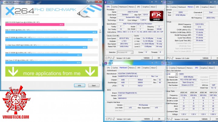Image resolution: width=218 pixels, height=122 pixels.
Task: Click the BIOS brand American Megatrends Inc.
Action: coord(140,93)
